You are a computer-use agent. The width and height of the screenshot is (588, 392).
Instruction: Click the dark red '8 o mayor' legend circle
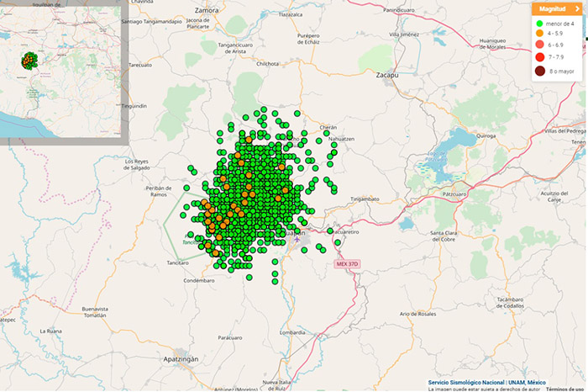(x=539, y=72)
